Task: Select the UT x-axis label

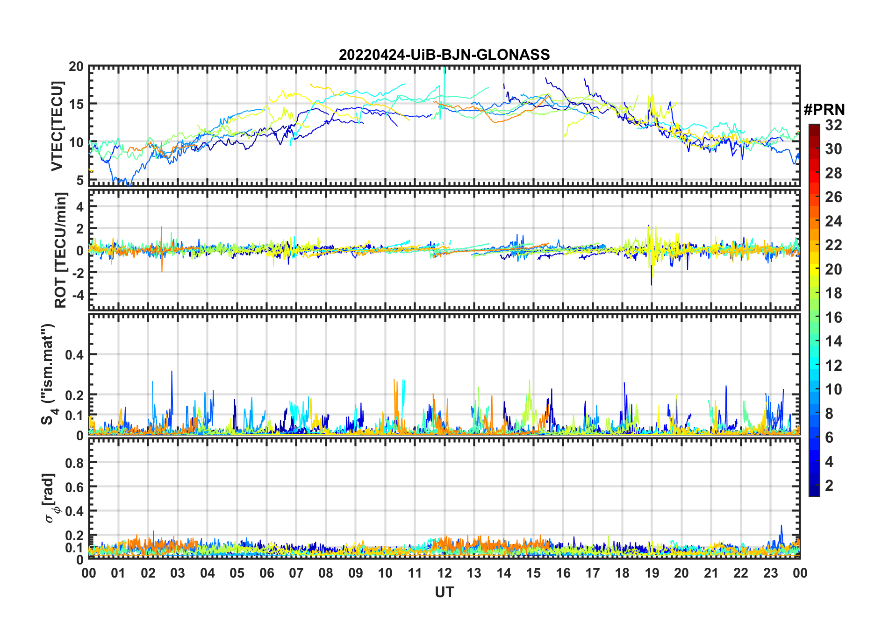Action: tap(444, 593)
